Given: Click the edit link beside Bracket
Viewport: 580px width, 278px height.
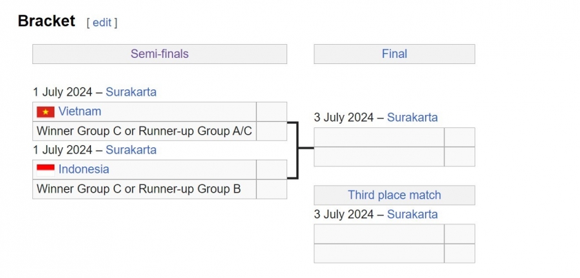Looking at the screenshot, I should pos(102,23).
